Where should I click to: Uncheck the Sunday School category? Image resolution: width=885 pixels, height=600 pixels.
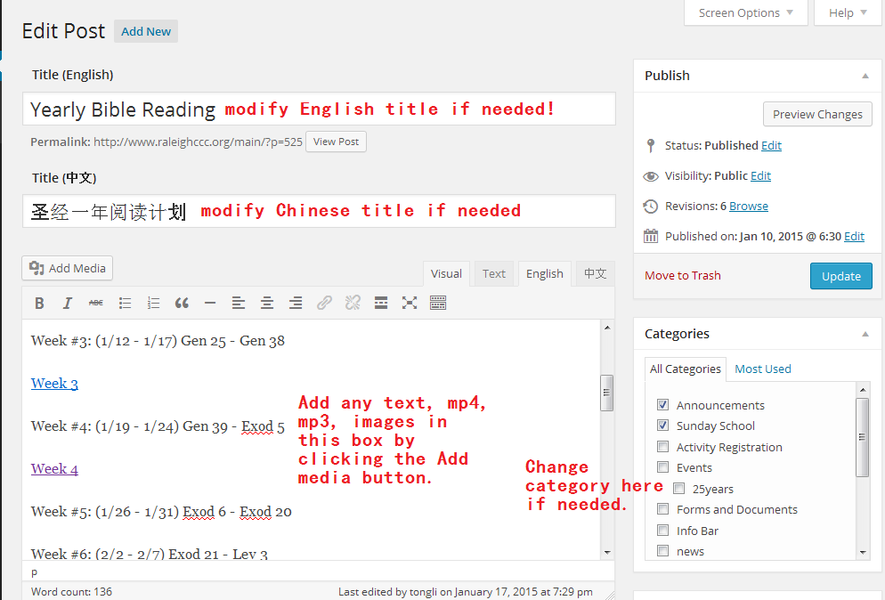(x=662, y=425)
